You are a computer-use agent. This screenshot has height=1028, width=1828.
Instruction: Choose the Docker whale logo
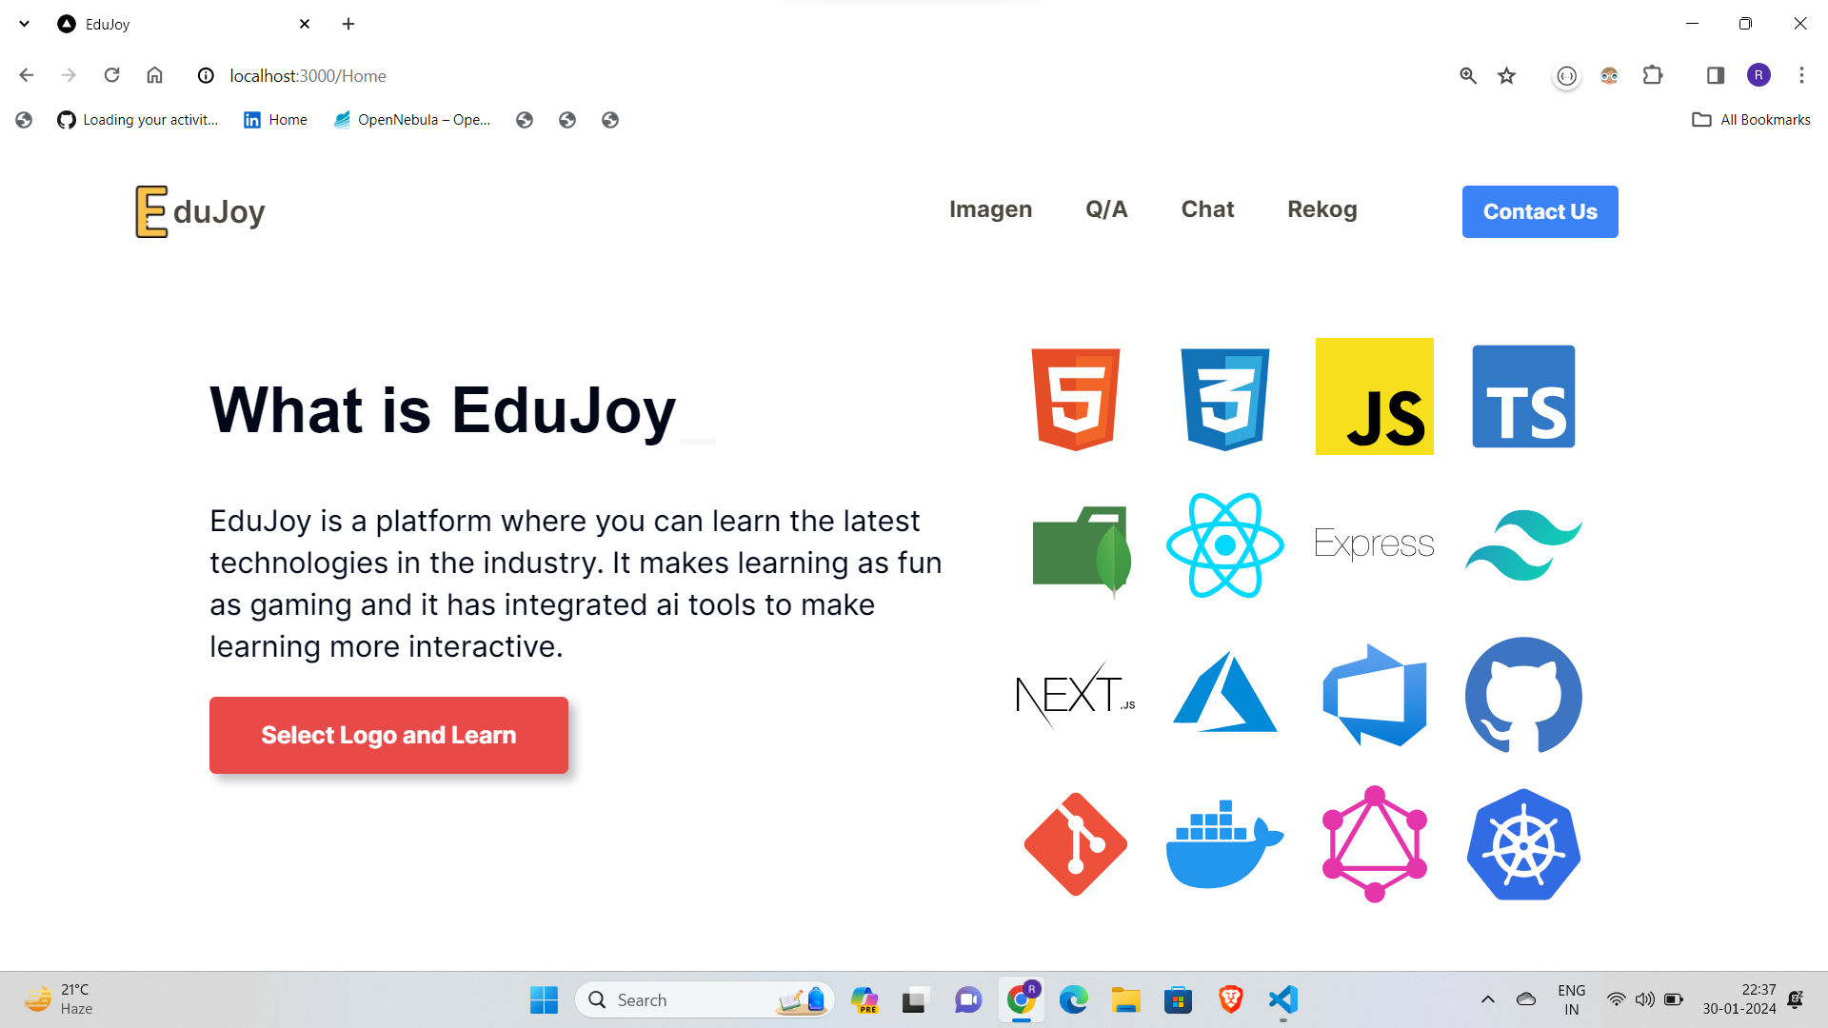1224,844
